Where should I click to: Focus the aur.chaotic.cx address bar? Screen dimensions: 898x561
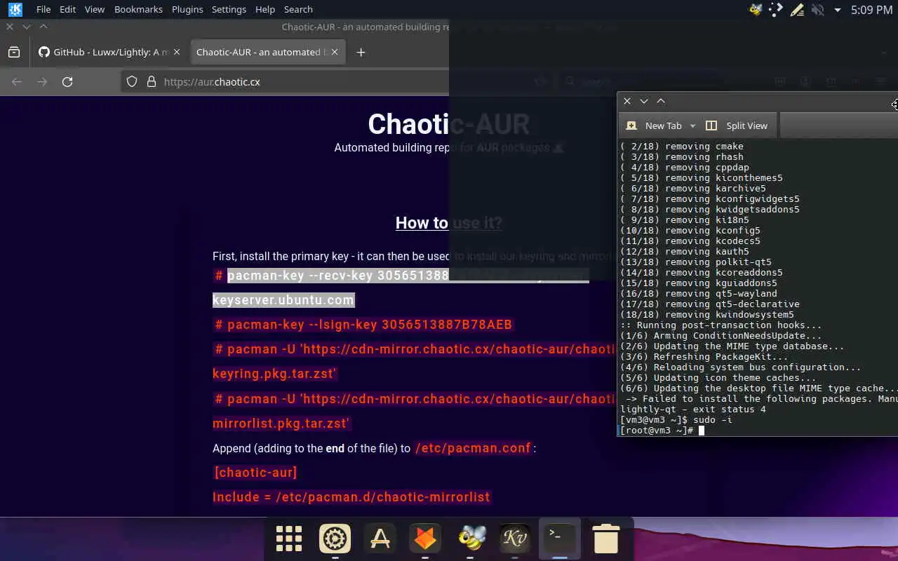click(x=212, y=81)
